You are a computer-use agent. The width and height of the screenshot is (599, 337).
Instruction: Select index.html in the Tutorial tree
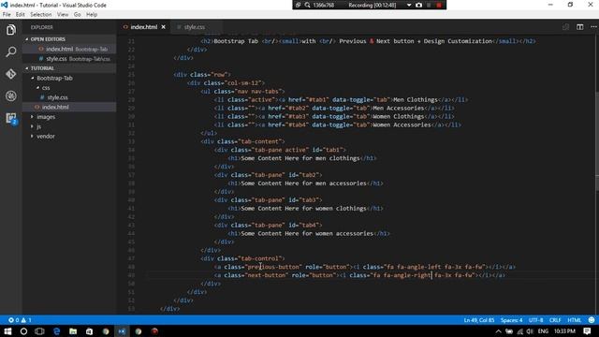(68, 107)
